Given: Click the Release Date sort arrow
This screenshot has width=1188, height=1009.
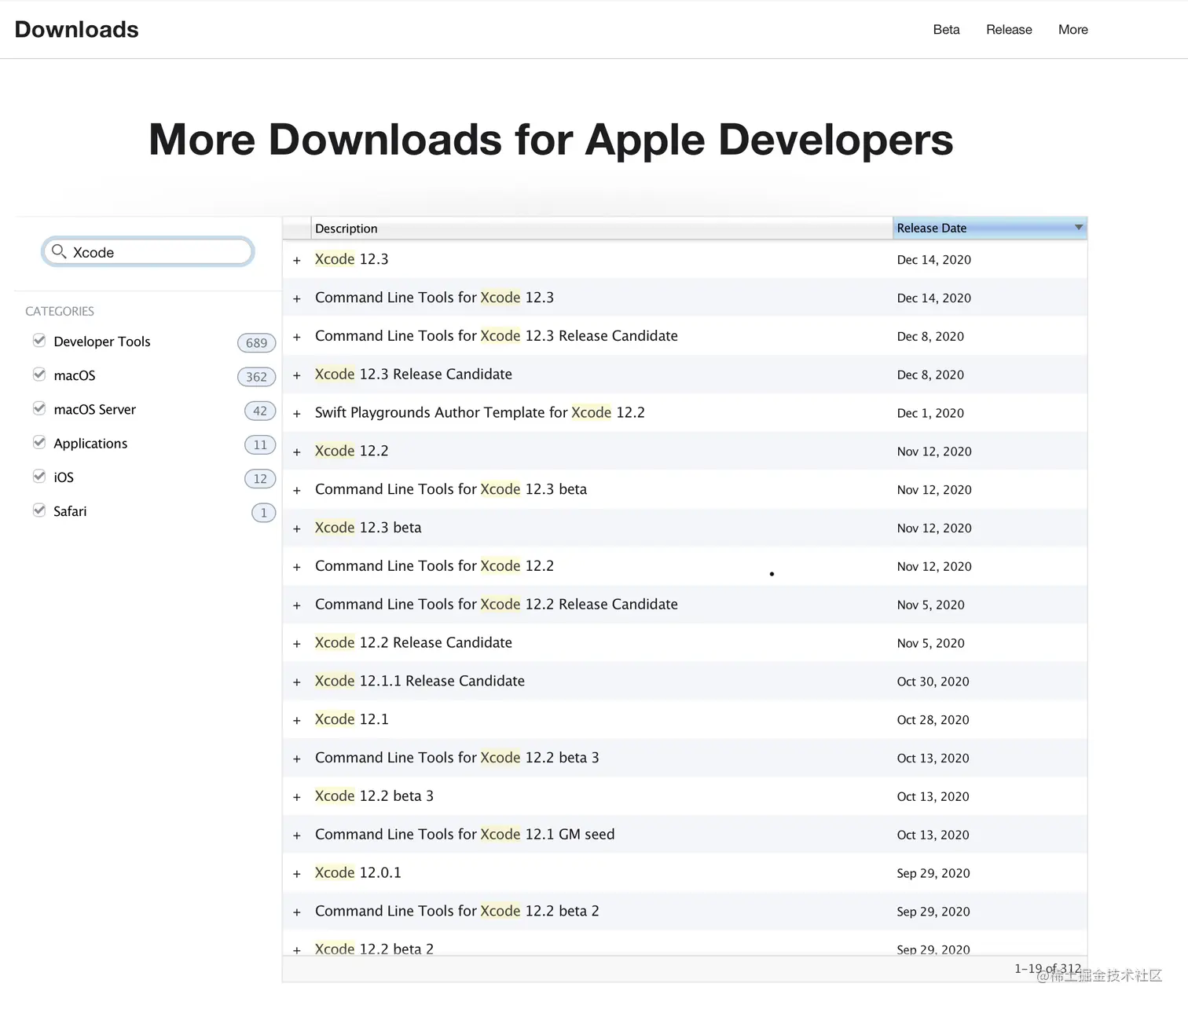Looking at the screenshot, I should [1079, 228].
